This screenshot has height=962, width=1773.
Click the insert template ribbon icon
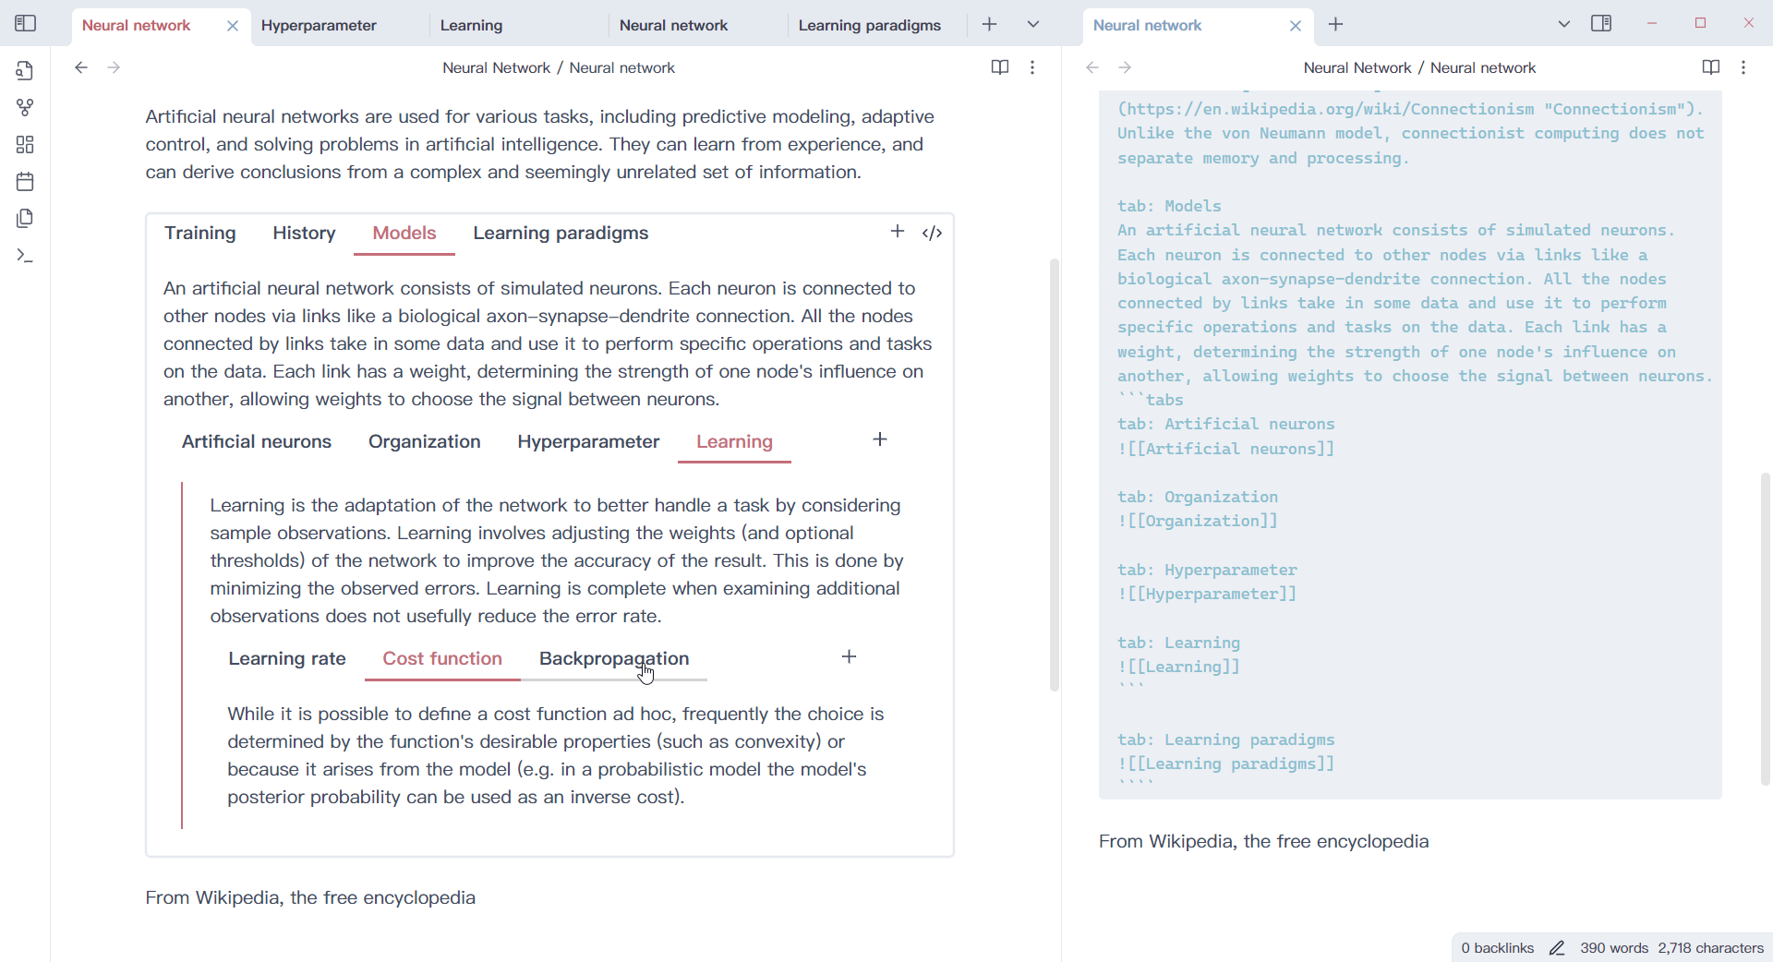[25, 219]
